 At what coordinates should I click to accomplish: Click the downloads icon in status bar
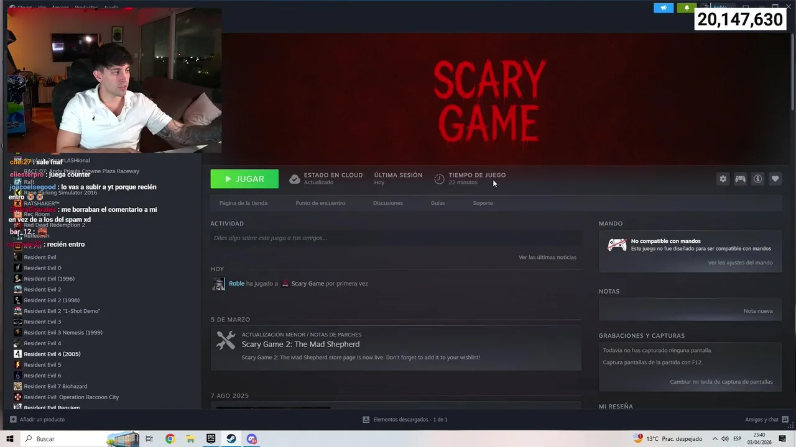pyautogui.click(x=366, y=420)
